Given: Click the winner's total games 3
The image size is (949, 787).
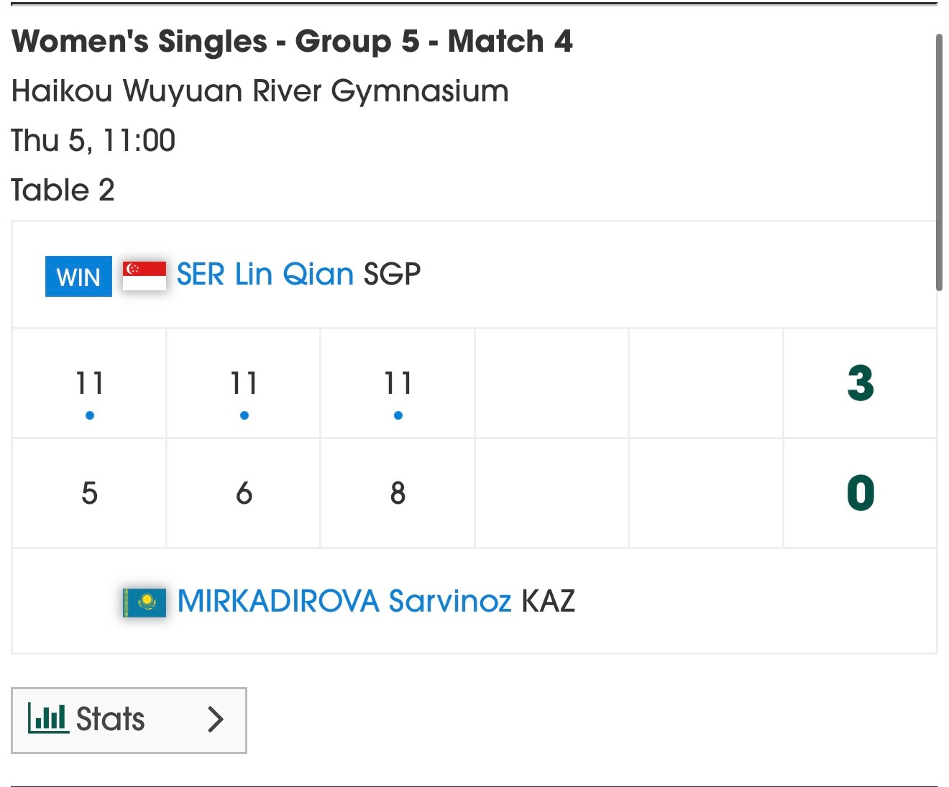Looking at the screenshot, I should click(x=860, y=383).
